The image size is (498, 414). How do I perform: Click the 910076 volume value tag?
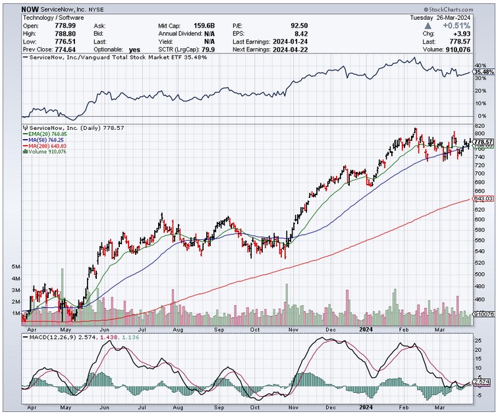(x=483, y=314)
